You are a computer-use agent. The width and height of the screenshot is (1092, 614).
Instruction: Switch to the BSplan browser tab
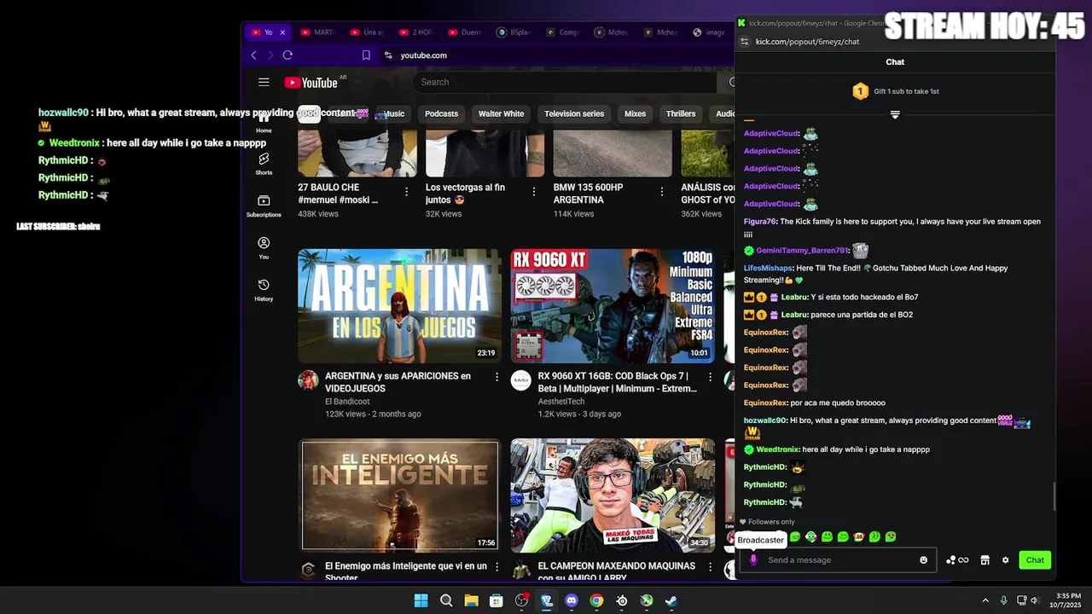512,32
